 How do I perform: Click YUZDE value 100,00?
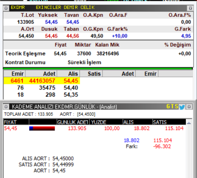pos(112,128)
